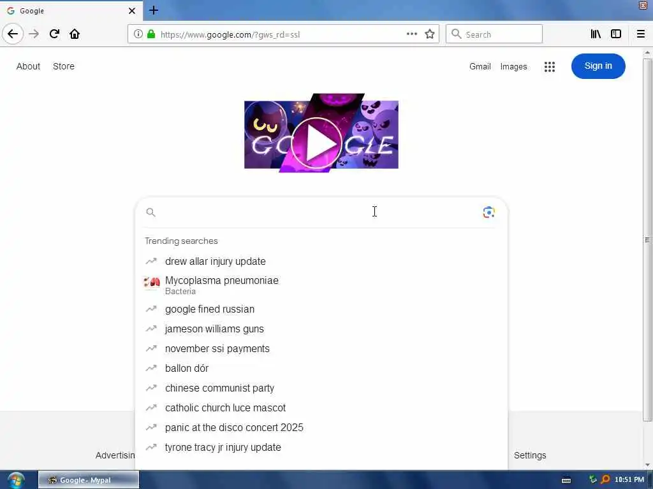Go back with the browser back arrow
Screen dimensions: 653x489
(x=13, y=34)
